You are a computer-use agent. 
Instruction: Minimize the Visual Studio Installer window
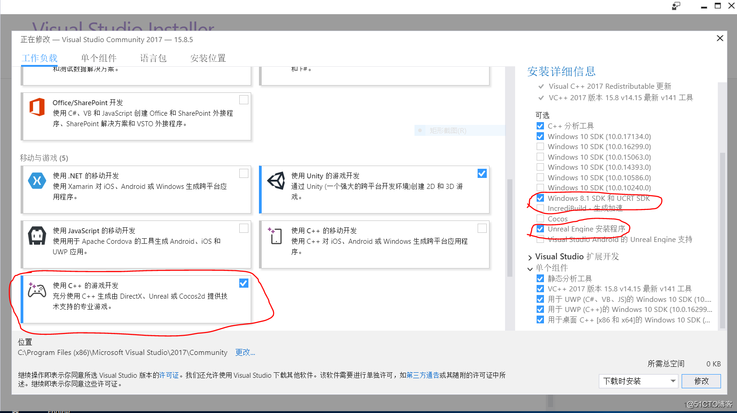(x=704, y=6)
